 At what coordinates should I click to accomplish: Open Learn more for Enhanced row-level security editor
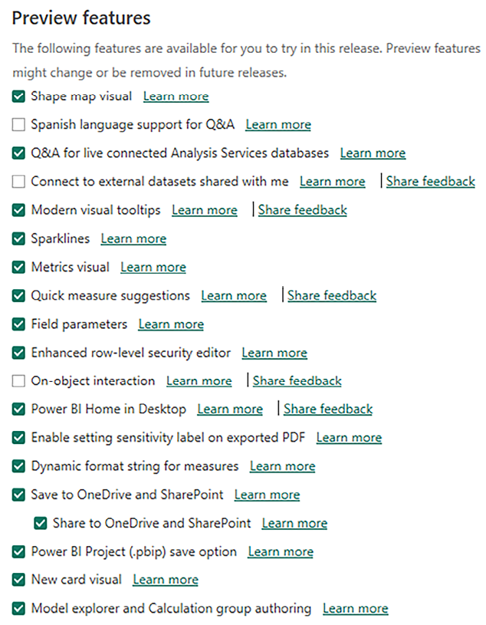tap(274, 353)
